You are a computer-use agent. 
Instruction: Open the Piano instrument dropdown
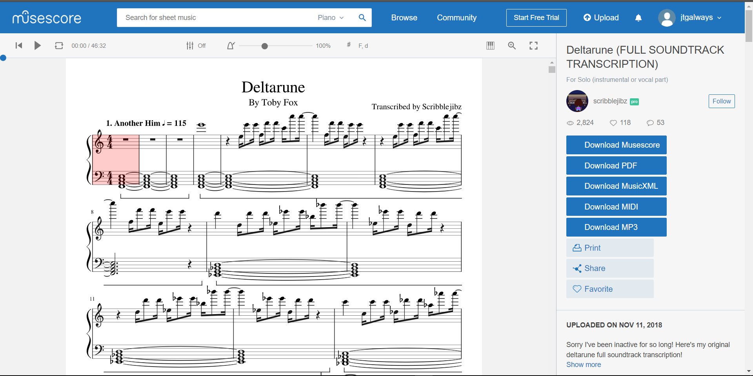coord(331,18)
